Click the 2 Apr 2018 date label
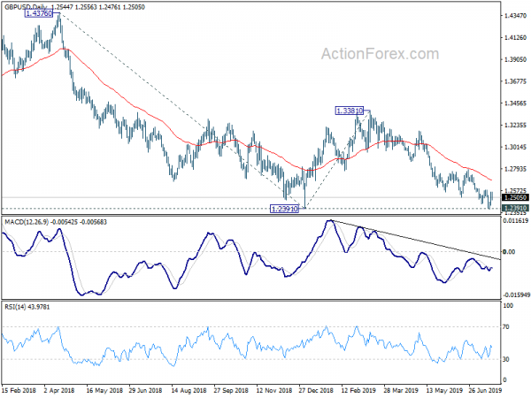 click(59, 390)
